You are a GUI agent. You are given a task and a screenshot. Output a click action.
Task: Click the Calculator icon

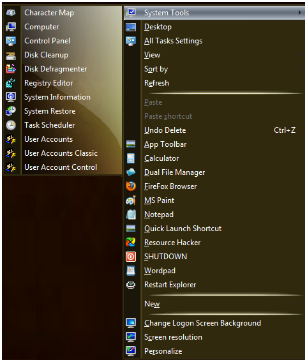coord(131,158)
